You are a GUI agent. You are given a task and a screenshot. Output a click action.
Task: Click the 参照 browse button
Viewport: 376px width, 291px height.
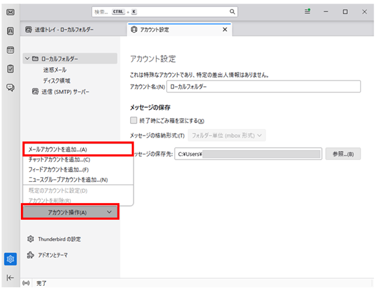click(343, 154)
